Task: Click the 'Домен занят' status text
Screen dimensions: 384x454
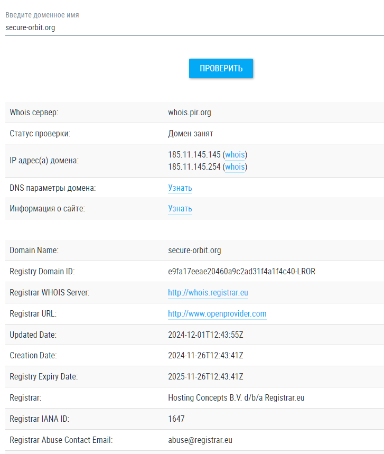Action: (x=190, y=134)
